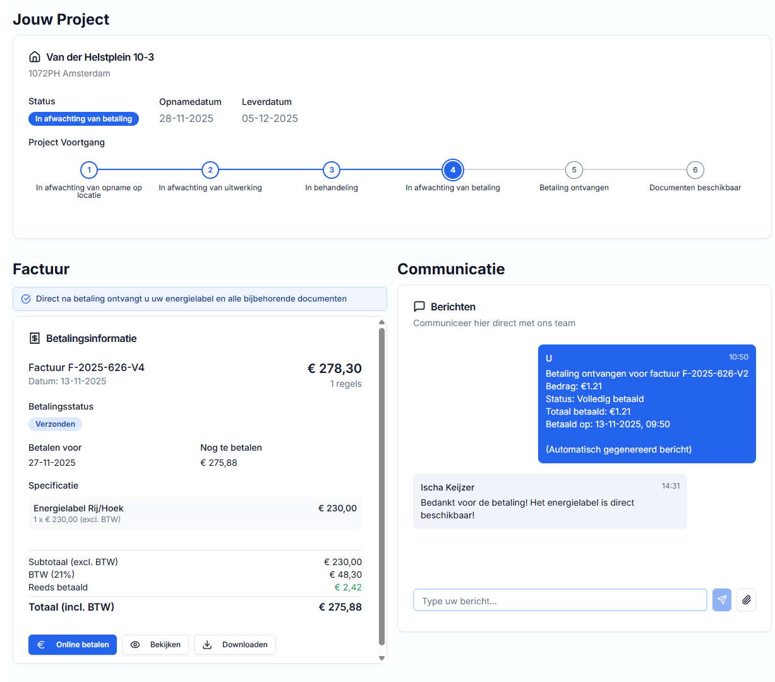Click the active step 4 circle
This screenshot has height=682, width=775.
(453, 170)
